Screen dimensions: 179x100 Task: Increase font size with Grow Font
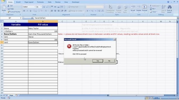pyautogui.click(x=44, y=7)
